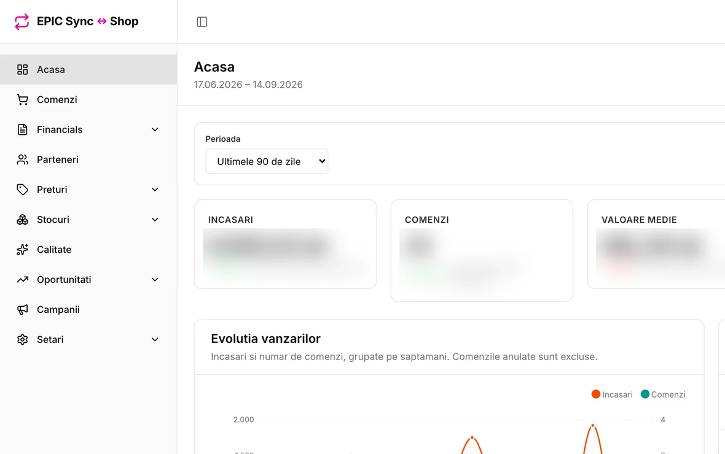Click the Oportunitati trending arrow icon
The width and height of the screenshot is (725, 454).
point(22,279)
